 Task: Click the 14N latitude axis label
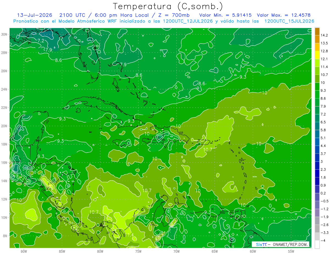[4, 181]
